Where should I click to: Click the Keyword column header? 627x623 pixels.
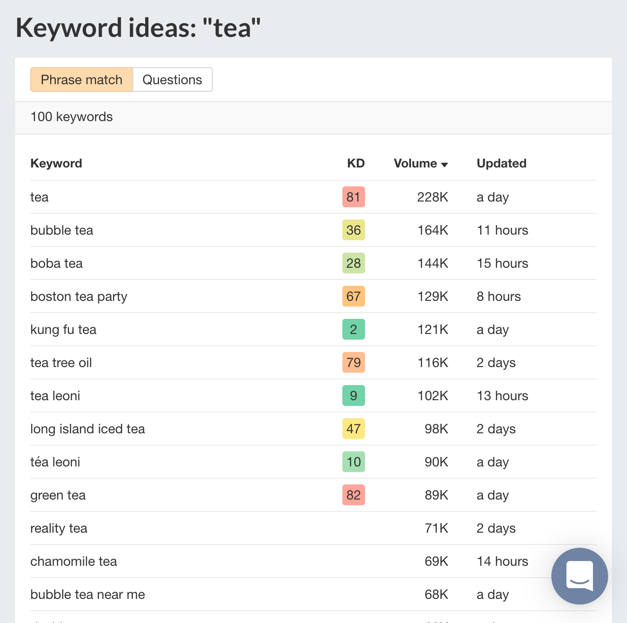(x=56, y=164)
